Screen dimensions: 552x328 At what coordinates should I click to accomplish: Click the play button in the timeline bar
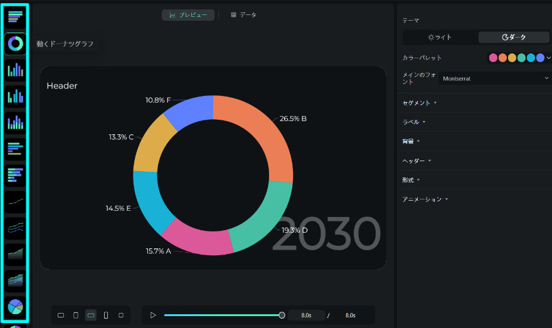click(153, 315)
